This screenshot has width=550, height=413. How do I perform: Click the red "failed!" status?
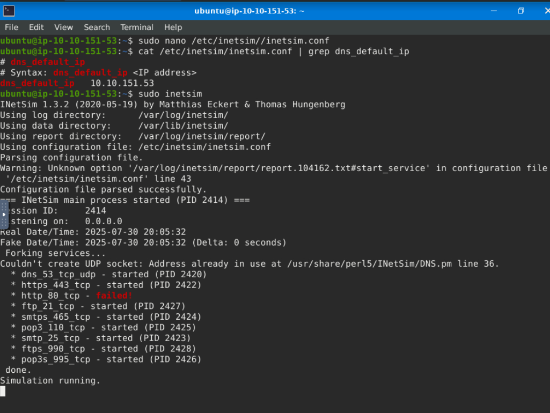[x=114, y=296]
